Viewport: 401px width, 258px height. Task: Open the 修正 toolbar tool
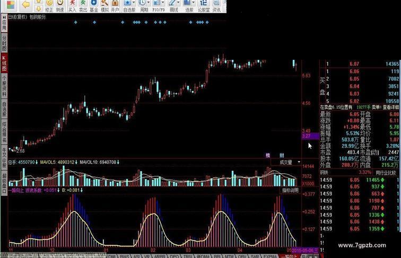click(x=49, y=6)
